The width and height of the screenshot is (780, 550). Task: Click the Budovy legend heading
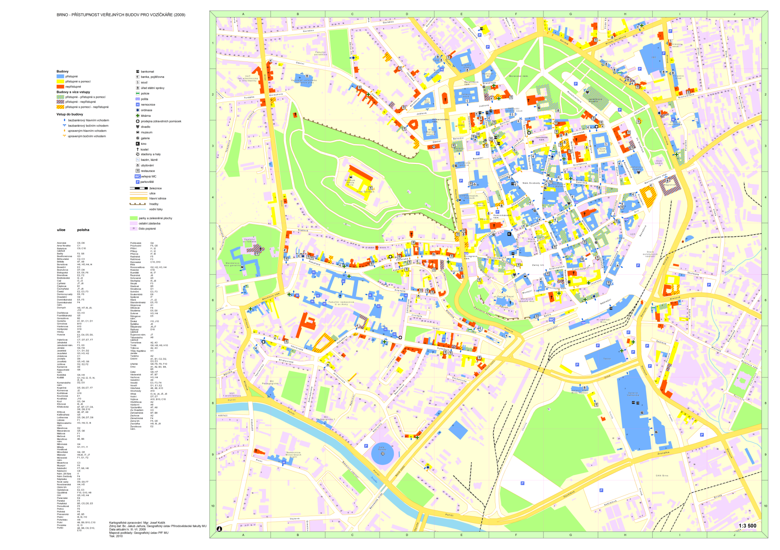(x=63, y=72)
